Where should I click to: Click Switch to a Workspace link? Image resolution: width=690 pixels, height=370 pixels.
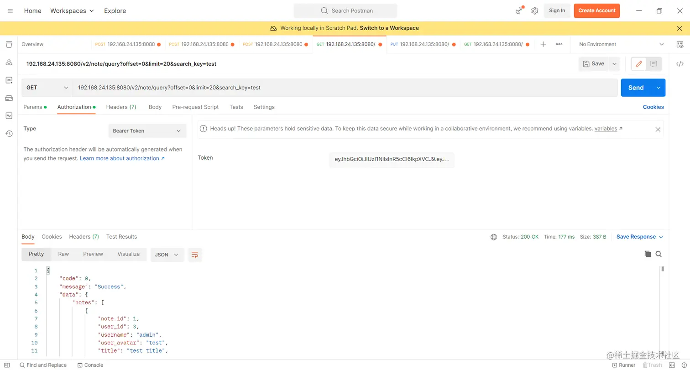tap(389, 28)
